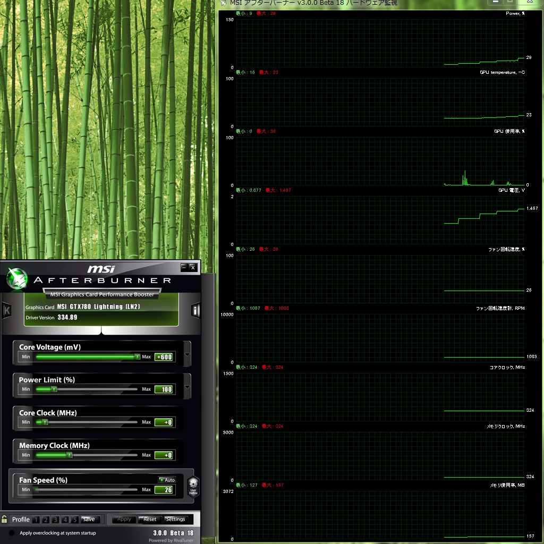Click the 'GPU temperature' graph label
Image resolution: width=544 pixels, height=544 pixels.
(502, 72)
